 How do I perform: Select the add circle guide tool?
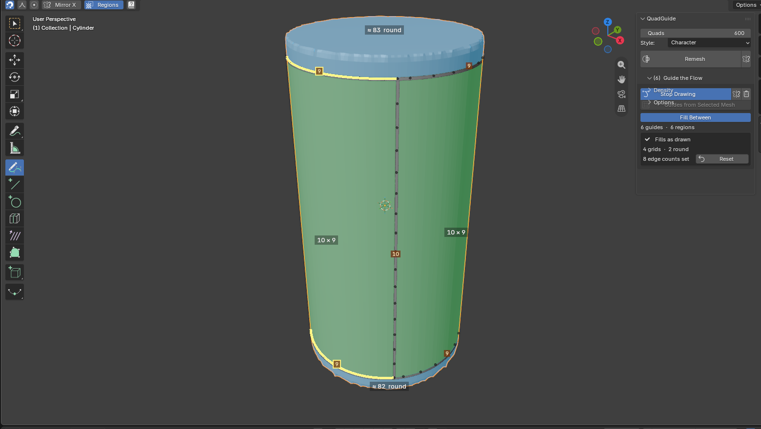click(x=15, y=201)
